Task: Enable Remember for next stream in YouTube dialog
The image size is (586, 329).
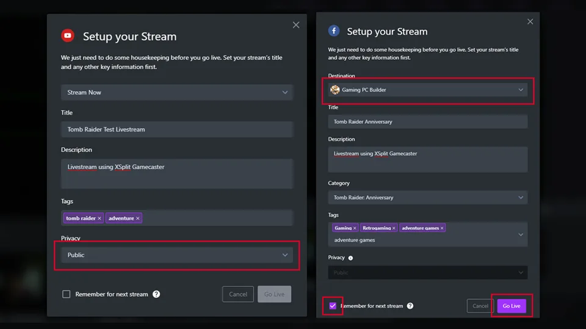Action: coord(66,294)
